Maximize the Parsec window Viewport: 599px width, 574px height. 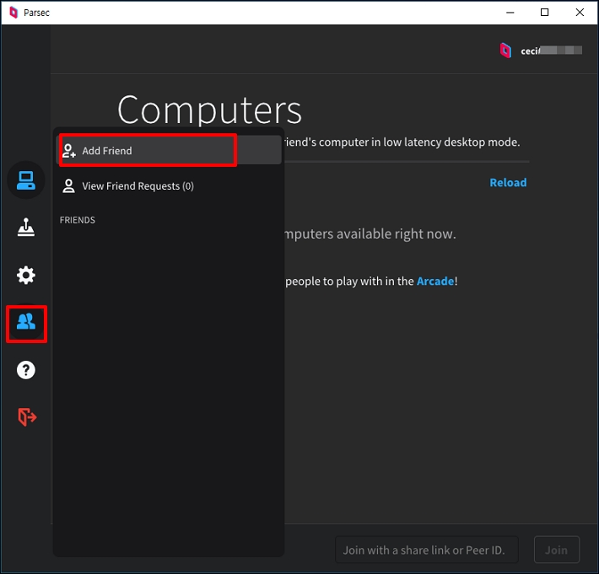(545, 12)
